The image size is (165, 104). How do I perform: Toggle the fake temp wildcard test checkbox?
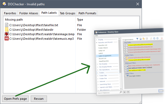coord(125,66)
